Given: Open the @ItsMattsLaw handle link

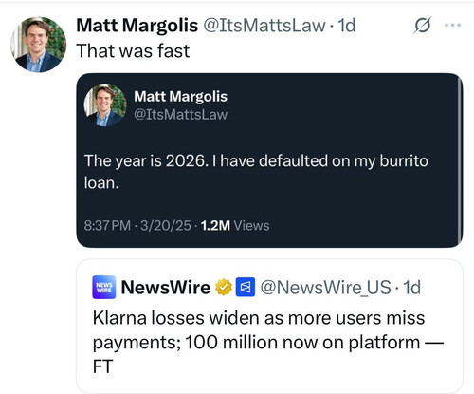Looking at the screenshot, I should [x=264, y=26].
